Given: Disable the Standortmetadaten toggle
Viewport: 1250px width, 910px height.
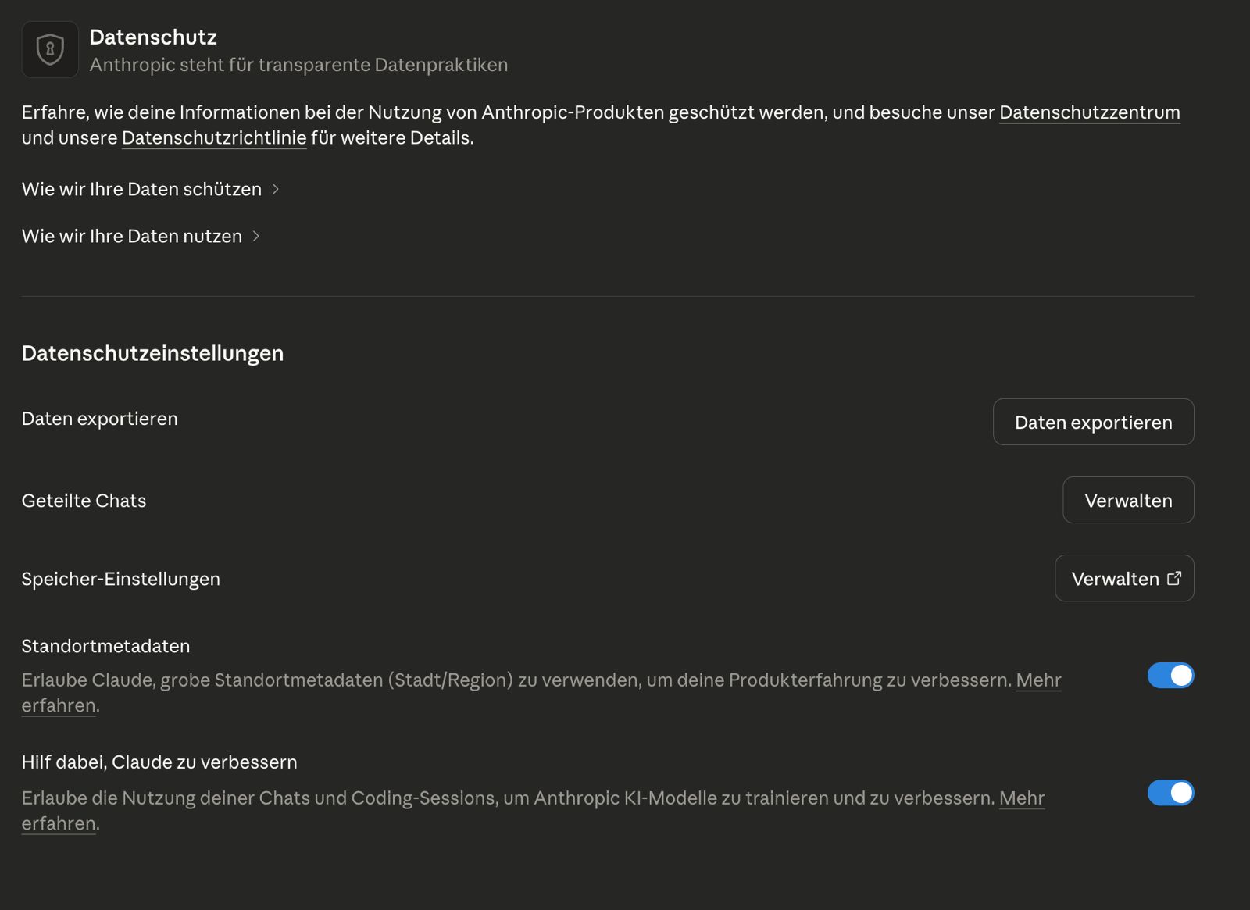Looking at the screenshot, I should click(1170, 676).
